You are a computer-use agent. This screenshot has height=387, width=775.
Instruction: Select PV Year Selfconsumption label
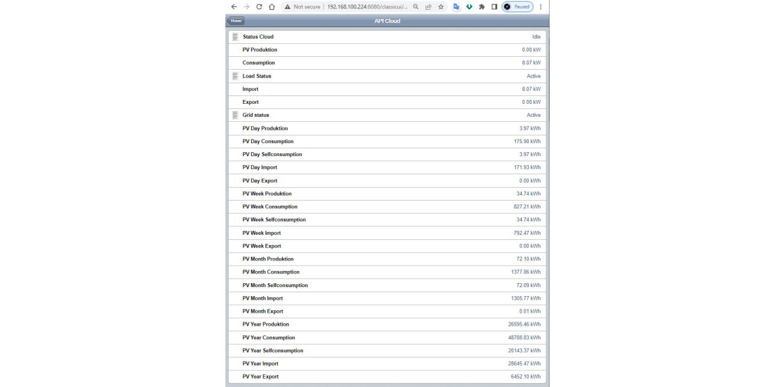click(273, 350)
